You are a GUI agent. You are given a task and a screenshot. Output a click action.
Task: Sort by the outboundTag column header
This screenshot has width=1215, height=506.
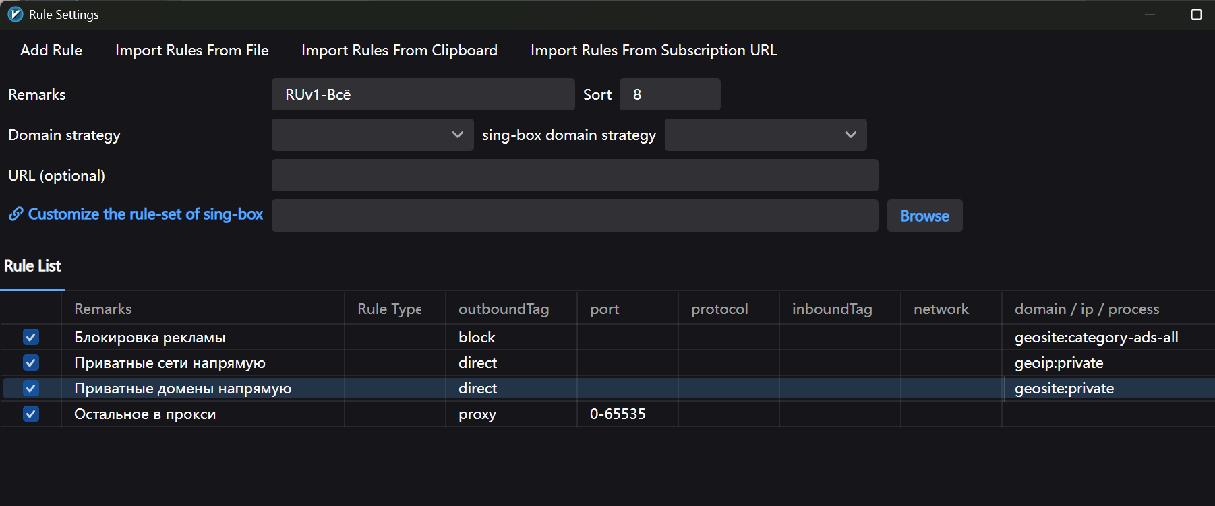pyautogui.click(x=510, y=309)
